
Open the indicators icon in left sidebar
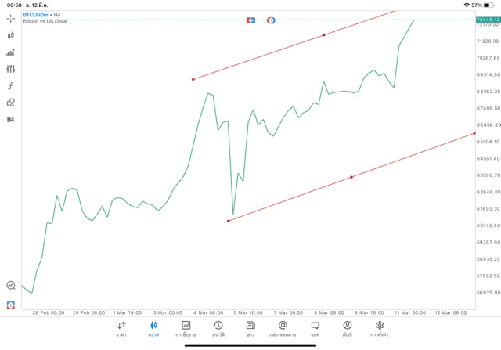click(x=10, y=52)
